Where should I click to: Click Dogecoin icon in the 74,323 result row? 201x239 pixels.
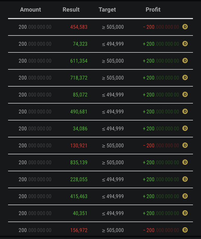[185, 44]
